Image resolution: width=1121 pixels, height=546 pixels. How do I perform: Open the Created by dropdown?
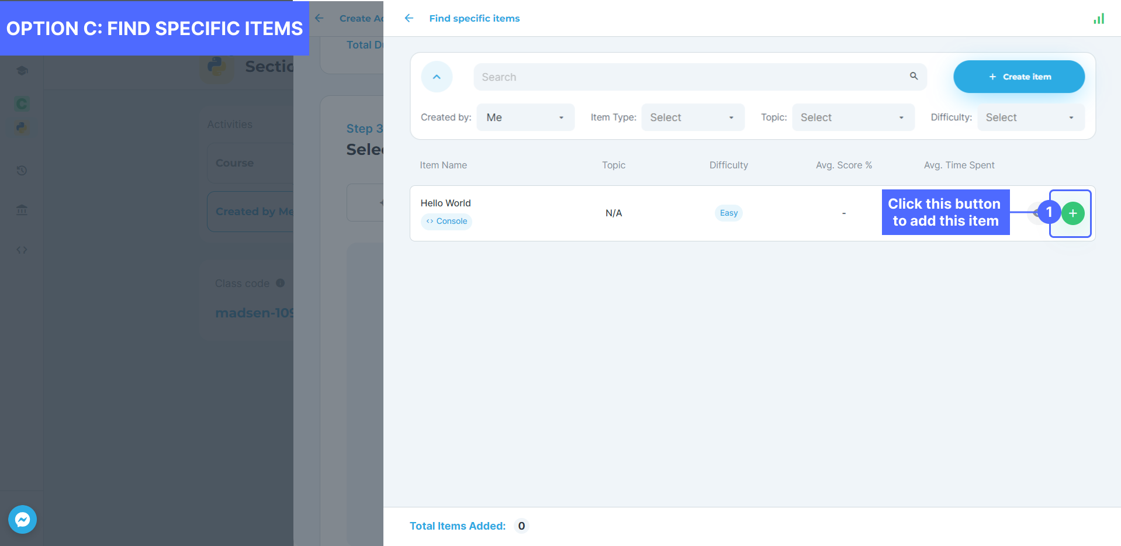525,118
